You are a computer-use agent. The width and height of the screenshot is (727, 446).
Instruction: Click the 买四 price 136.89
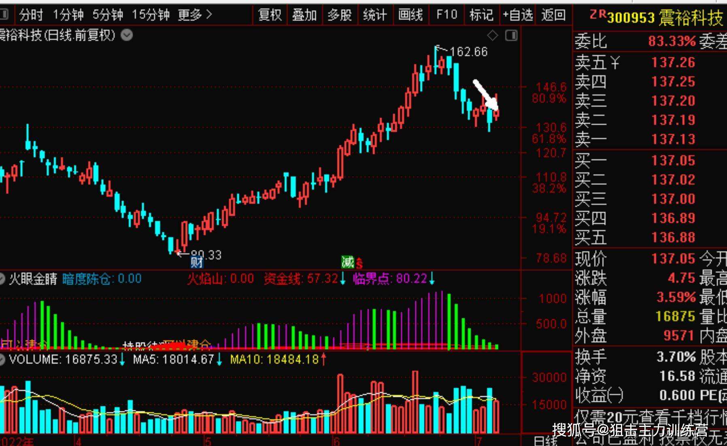click(673, 218)
